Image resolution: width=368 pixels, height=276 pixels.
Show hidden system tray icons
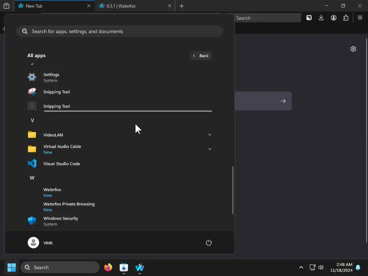pos(301,267)
